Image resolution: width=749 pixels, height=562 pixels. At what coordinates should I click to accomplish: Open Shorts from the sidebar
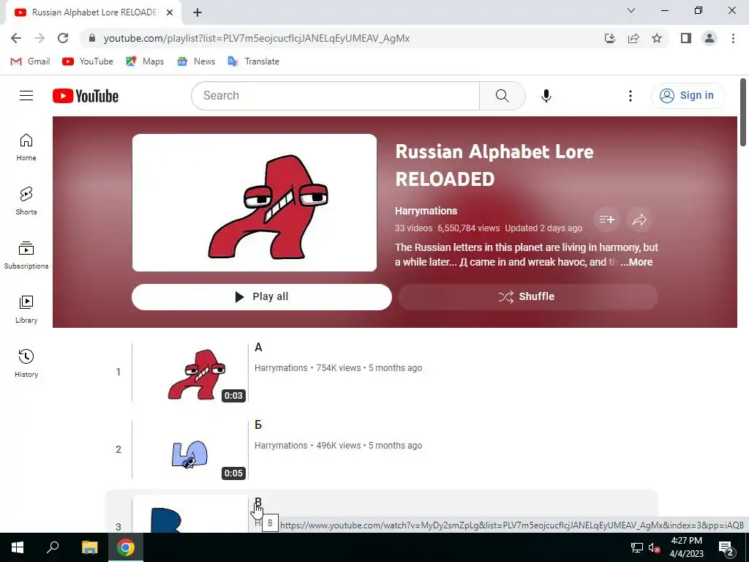pyautogui.click(x=26, y=201)
